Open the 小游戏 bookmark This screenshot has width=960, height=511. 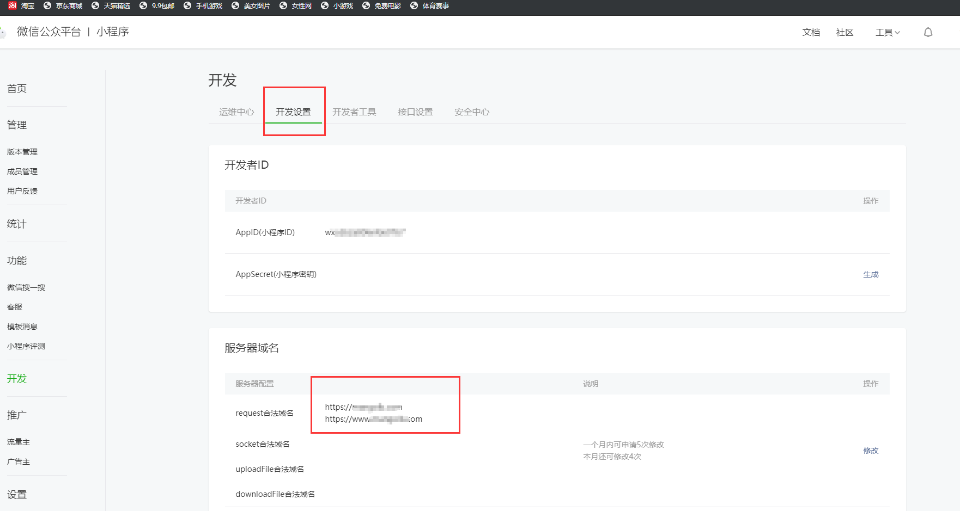342,7
